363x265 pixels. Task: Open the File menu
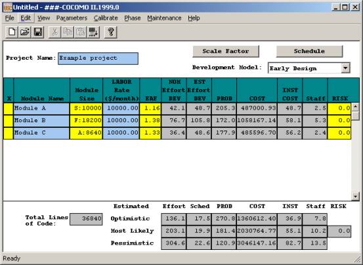coord(9,18)
